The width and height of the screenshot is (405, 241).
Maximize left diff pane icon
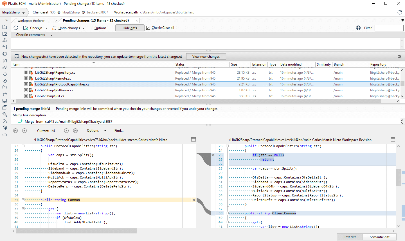193,139
